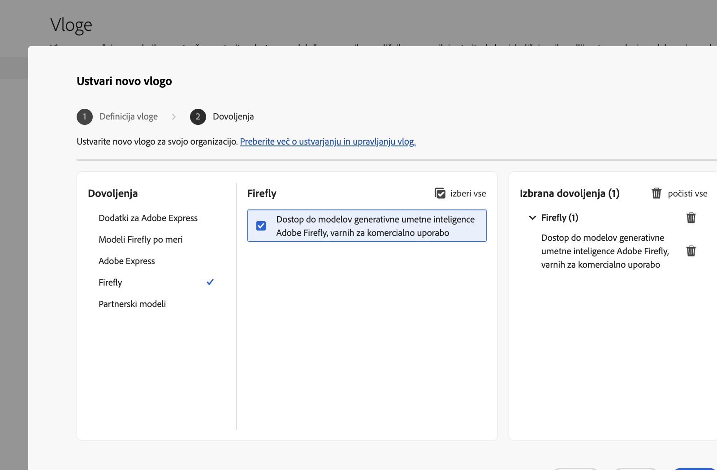
Task: Click the trash icon beside "počisti vse"
Action: [656, 193]
